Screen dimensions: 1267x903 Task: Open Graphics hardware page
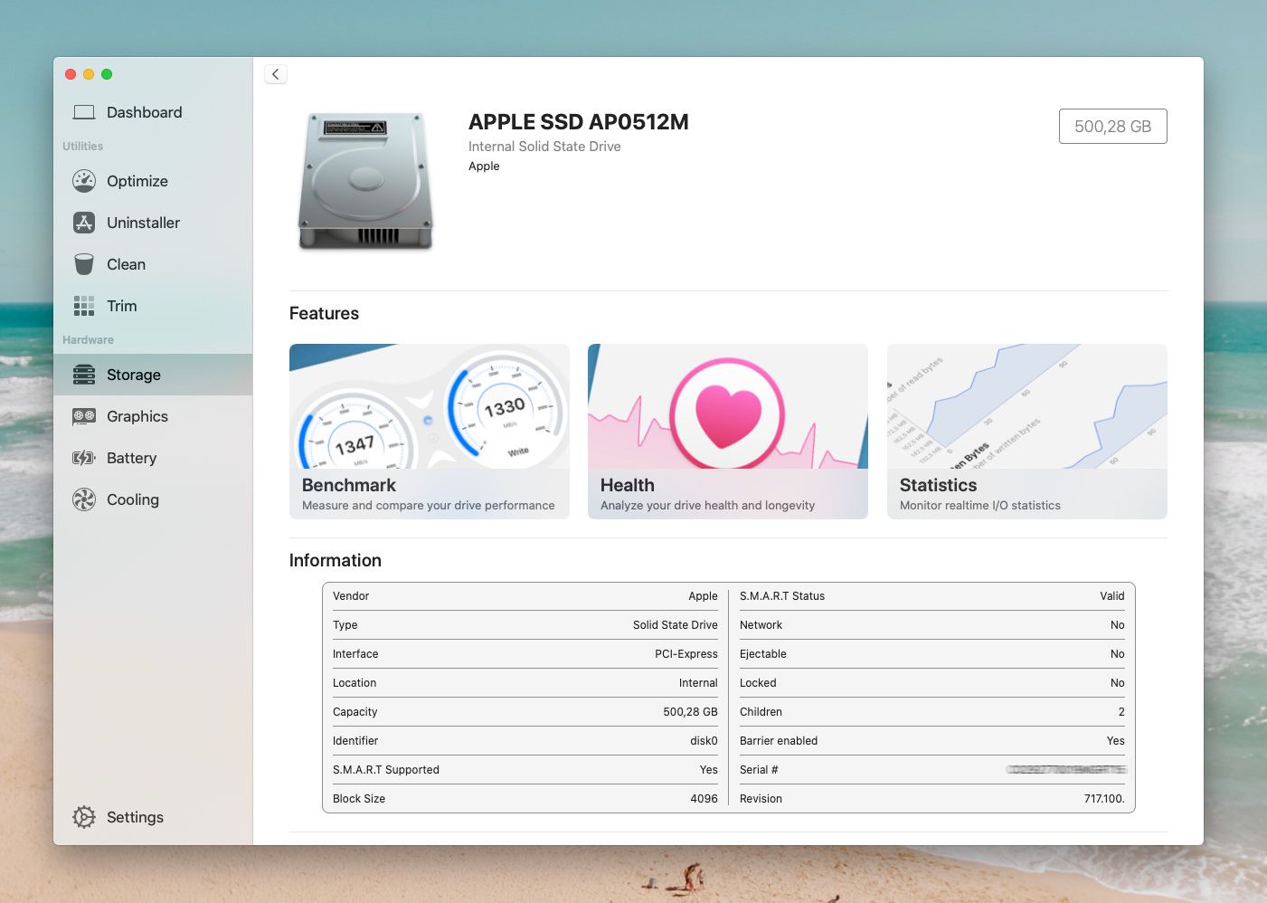click(153, 416)
